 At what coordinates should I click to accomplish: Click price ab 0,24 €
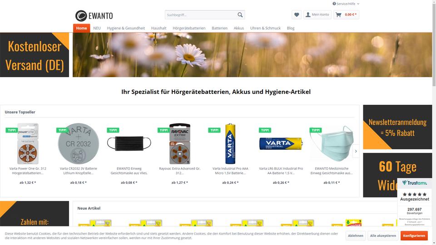(230, 182)
